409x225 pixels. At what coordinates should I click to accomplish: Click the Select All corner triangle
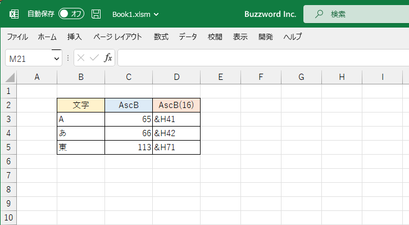10,78
